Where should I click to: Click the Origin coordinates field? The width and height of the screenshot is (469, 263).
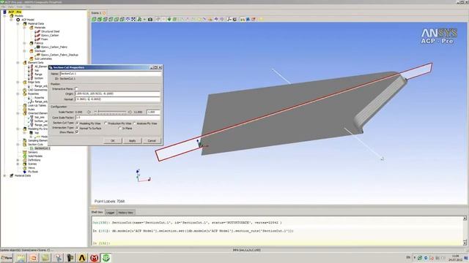pyautogui.click(x=117, y=94)
